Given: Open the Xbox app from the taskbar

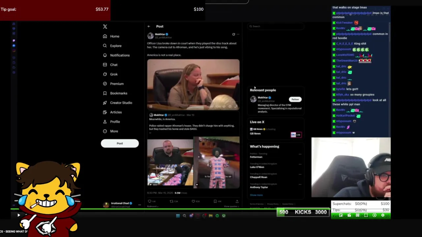Looking at the screenshot, I should point(224,216).
